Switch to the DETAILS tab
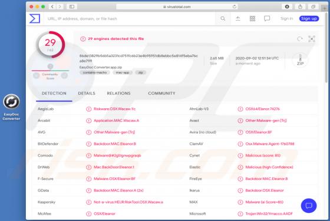Image resolution: width=330 pixels, height=221 pixels. tap(87, 93)
